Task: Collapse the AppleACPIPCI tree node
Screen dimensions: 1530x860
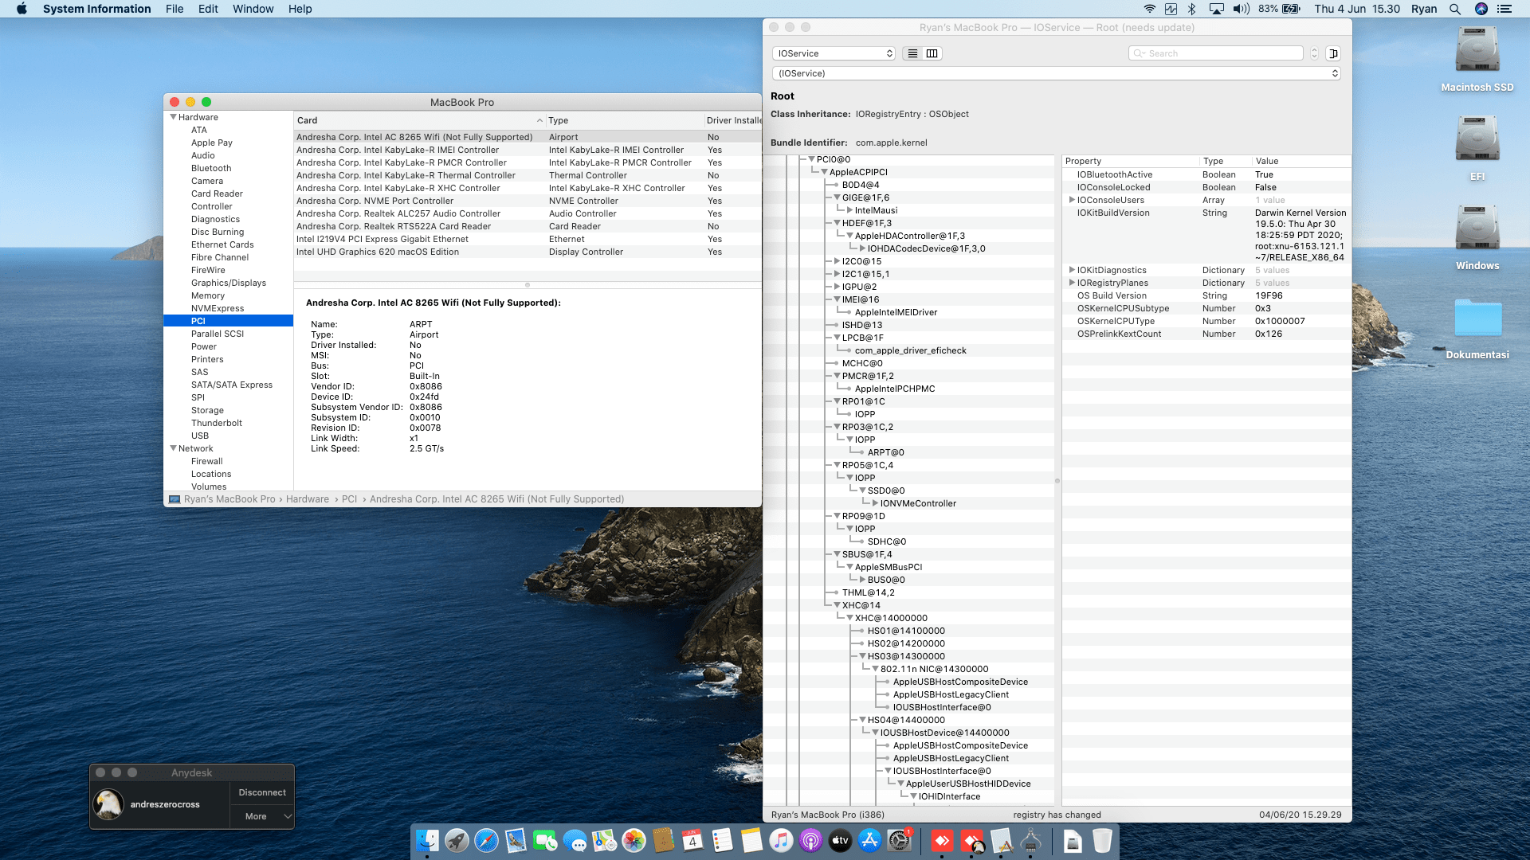Action: coord(824,172)
